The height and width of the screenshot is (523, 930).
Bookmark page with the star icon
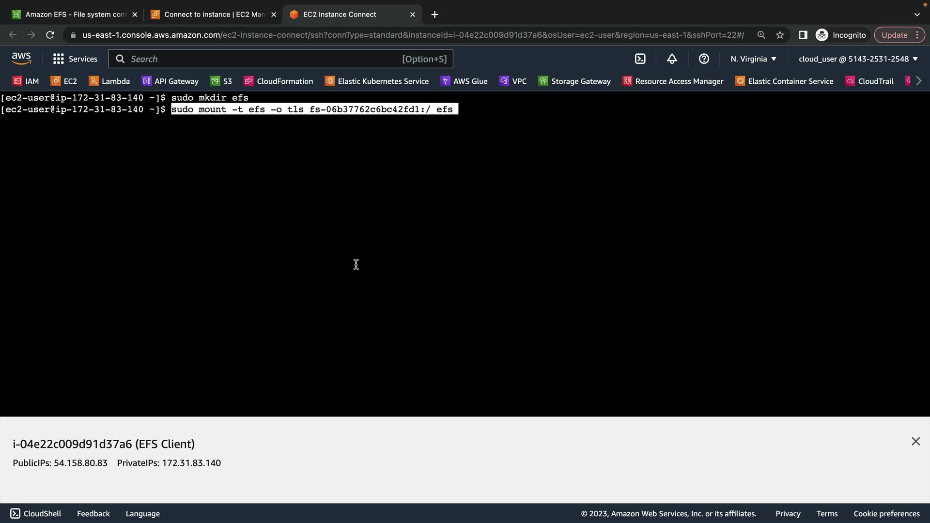tap(780, 35)
